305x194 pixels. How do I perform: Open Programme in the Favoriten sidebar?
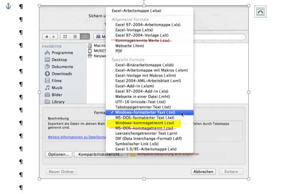[62, 53]
